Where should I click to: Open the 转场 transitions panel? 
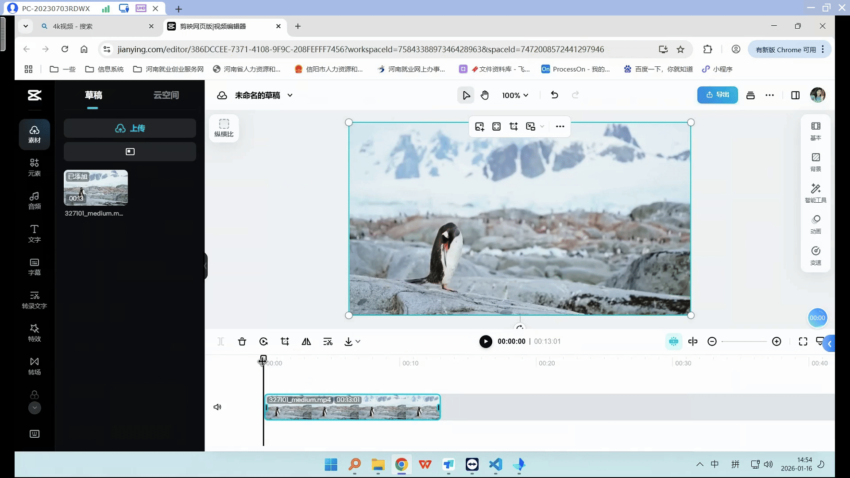click(35, 366)
